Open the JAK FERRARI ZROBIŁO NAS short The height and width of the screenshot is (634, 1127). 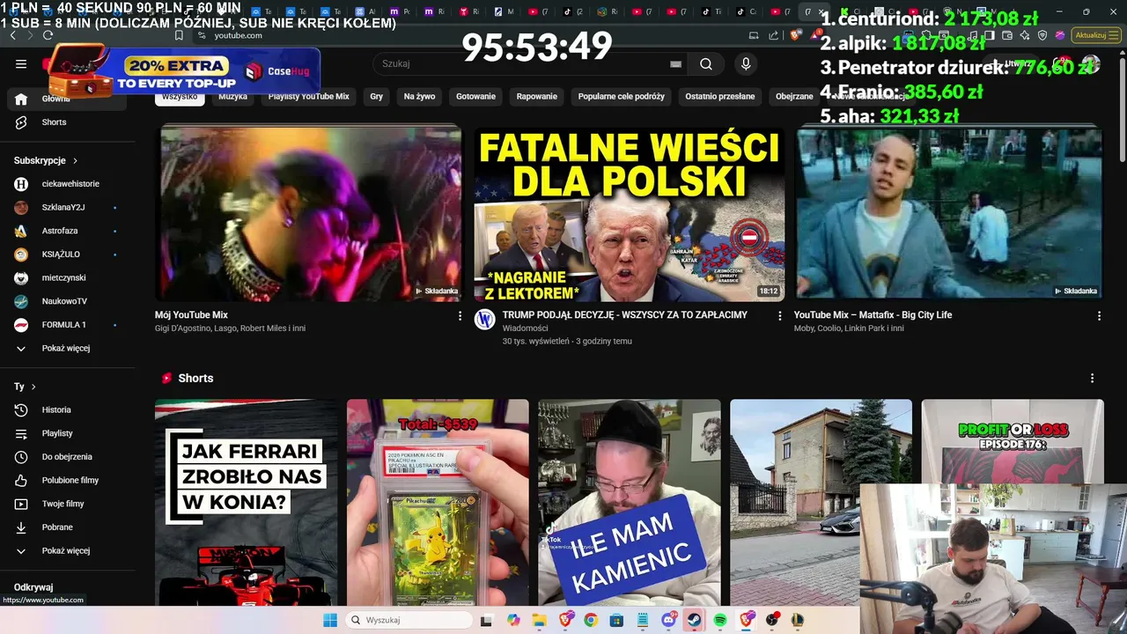(247, 503)
